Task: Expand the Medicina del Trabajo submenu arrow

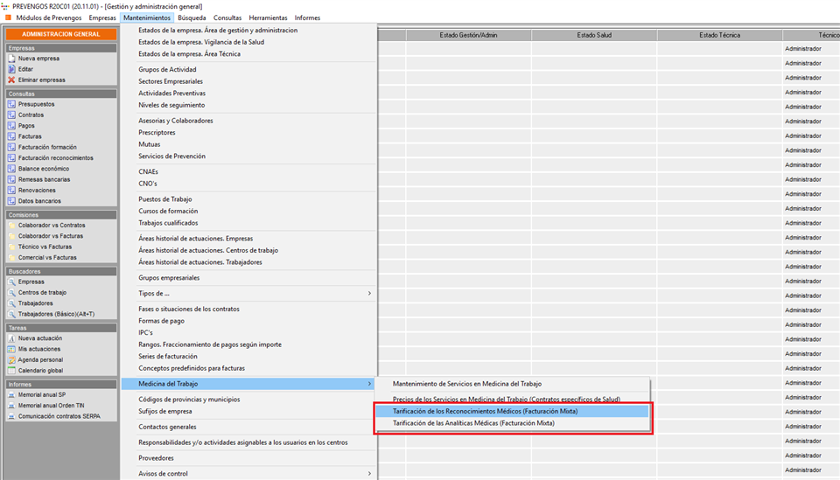Action: [x=368, y=384]
